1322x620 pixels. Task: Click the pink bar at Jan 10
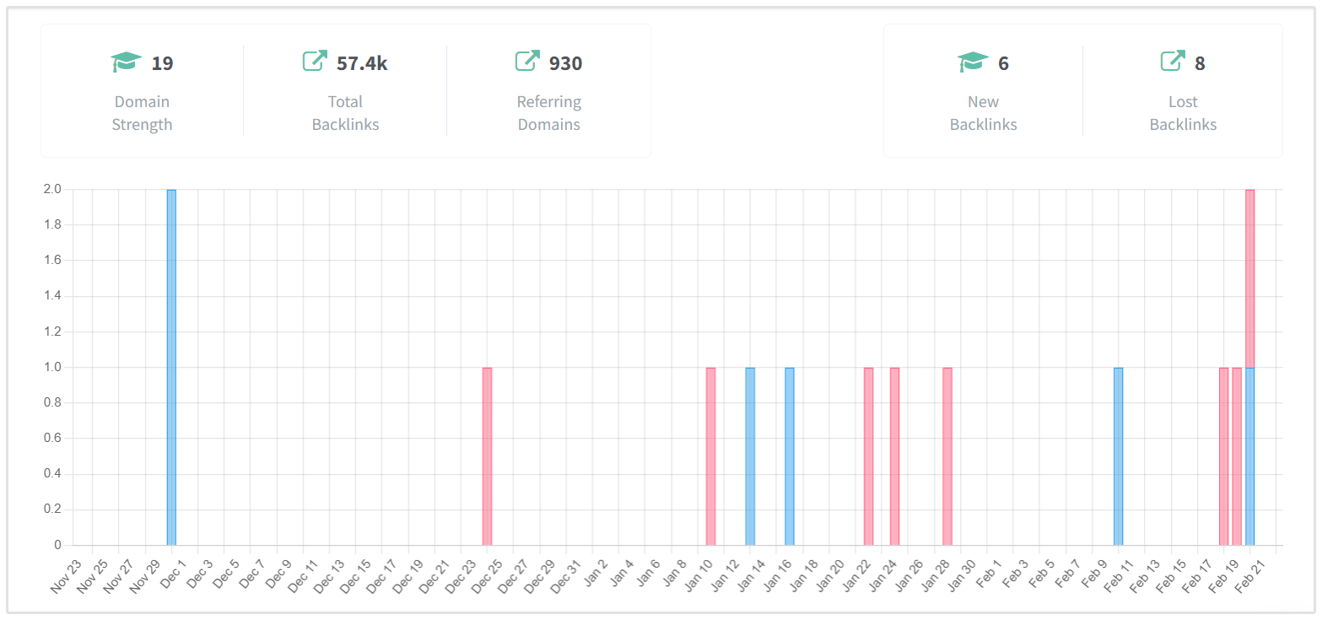[710, 456]
